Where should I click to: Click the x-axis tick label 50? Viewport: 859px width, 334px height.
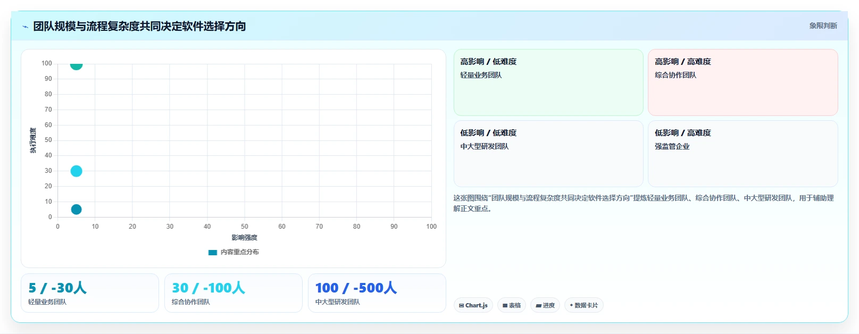tap(244, 227)
